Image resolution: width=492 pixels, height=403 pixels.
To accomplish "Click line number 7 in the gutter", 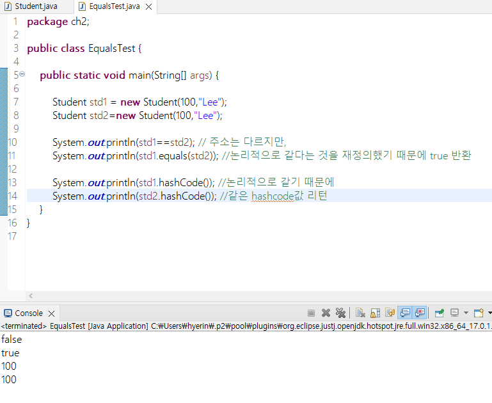I will tap(16, 102).
